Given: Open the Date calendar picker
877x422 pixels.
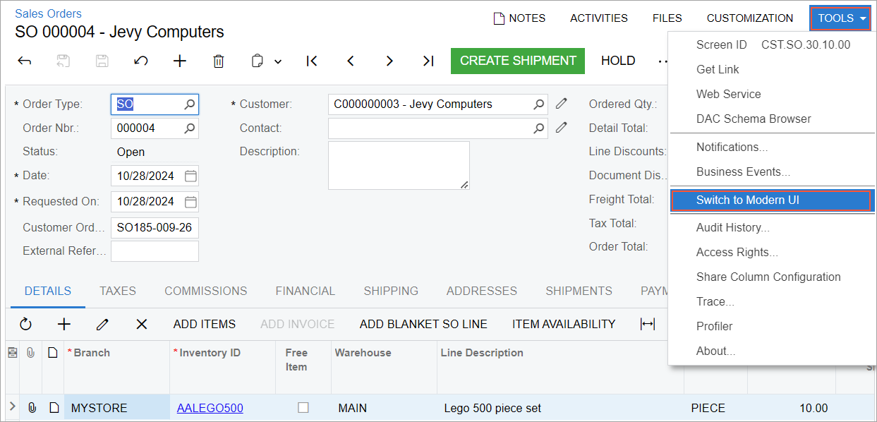Looking at the screenshot, I should click(190, 176).
